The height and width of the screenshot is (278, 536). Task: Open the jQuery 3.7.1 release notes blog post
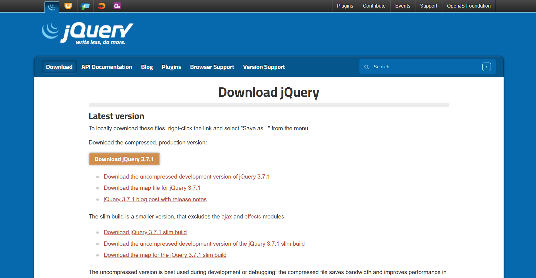pyautogui.click(x=155, y=199)
